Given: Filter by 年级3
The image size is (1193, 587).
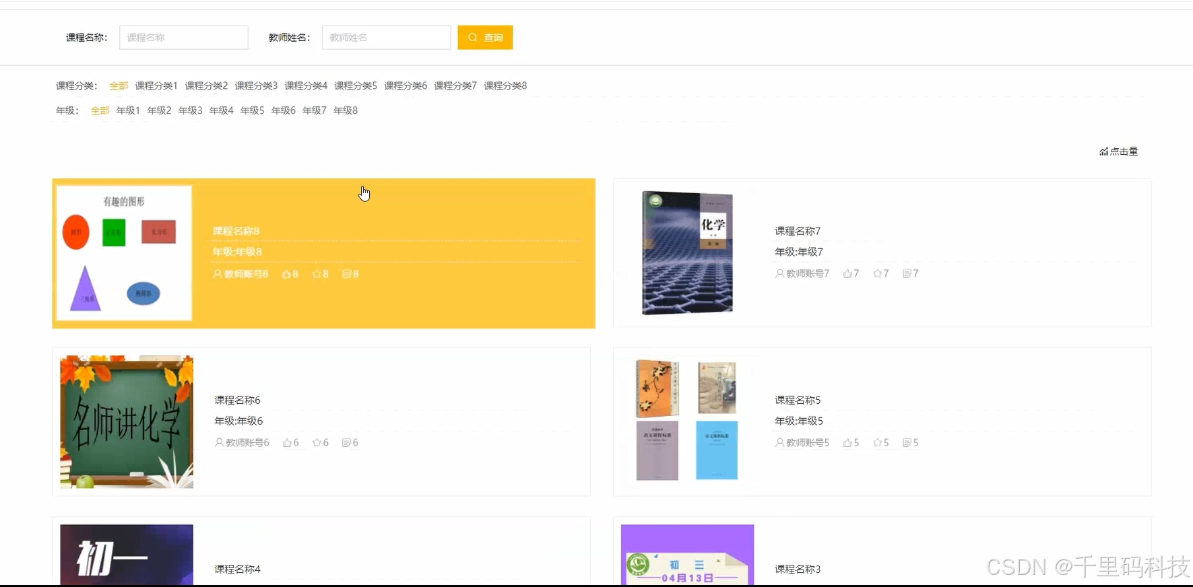Looking at the screenshot, I should (x=190, y=110).
